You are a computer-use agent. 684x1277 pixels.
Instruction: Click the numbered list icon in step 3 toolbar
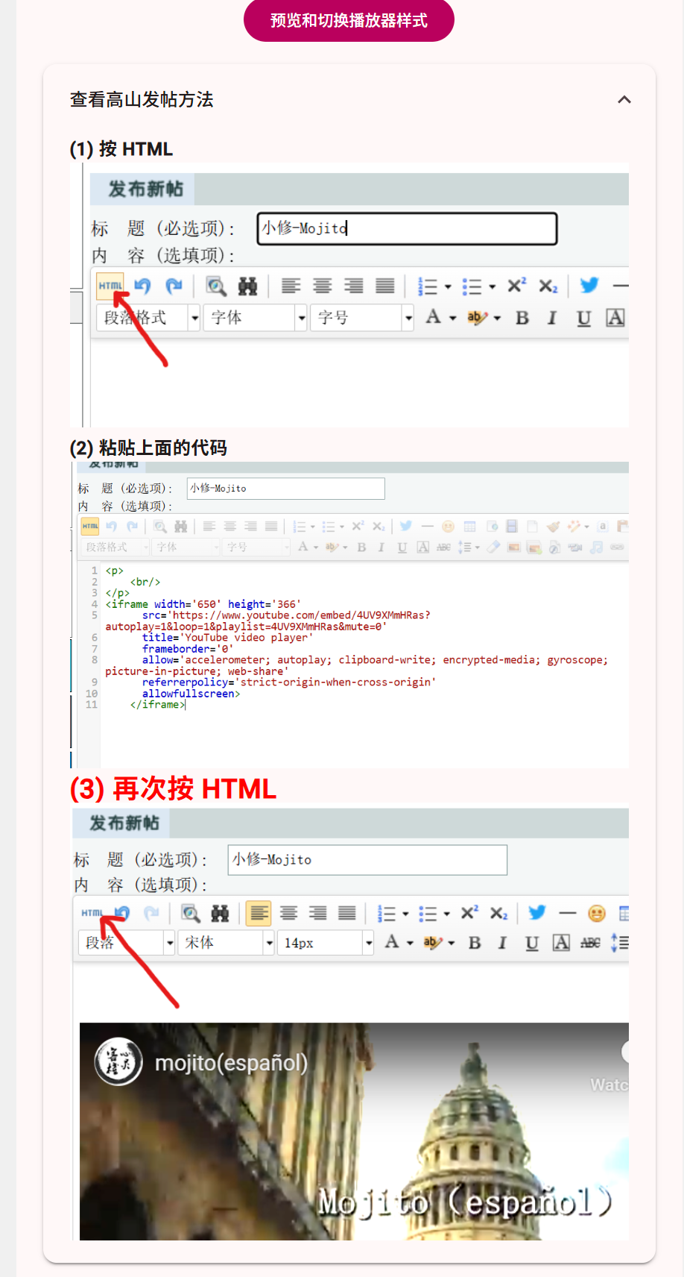click(x=387, y=913)
